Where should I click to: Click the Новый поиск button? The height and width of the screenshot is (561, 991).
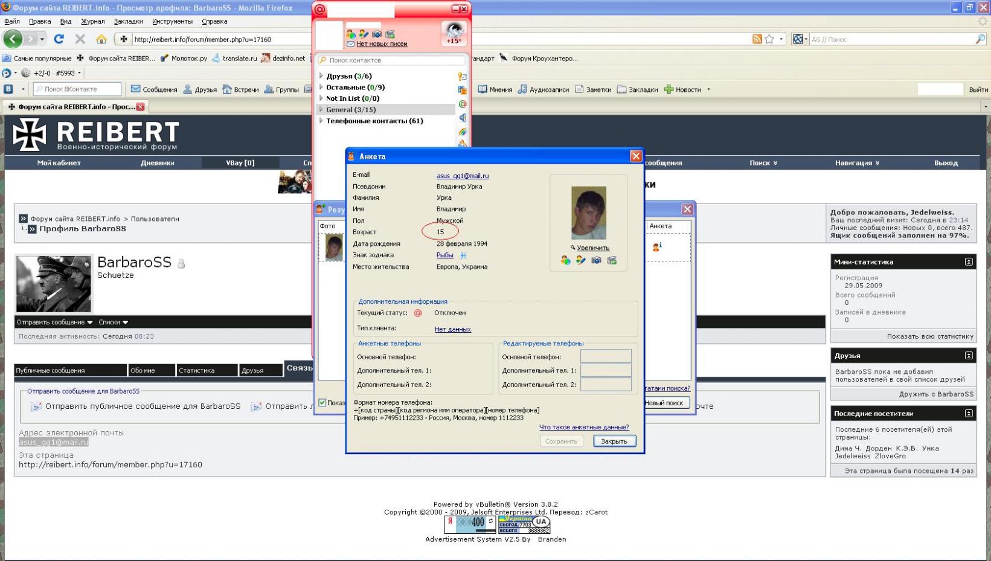tap(664, 403)
